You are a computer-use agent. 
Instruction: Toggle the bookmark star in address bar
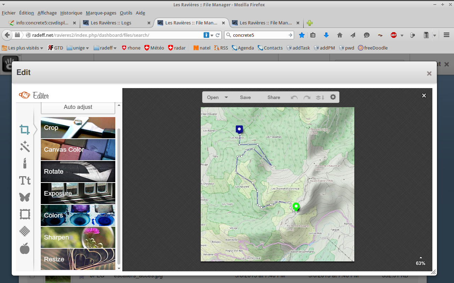[301, 35]
